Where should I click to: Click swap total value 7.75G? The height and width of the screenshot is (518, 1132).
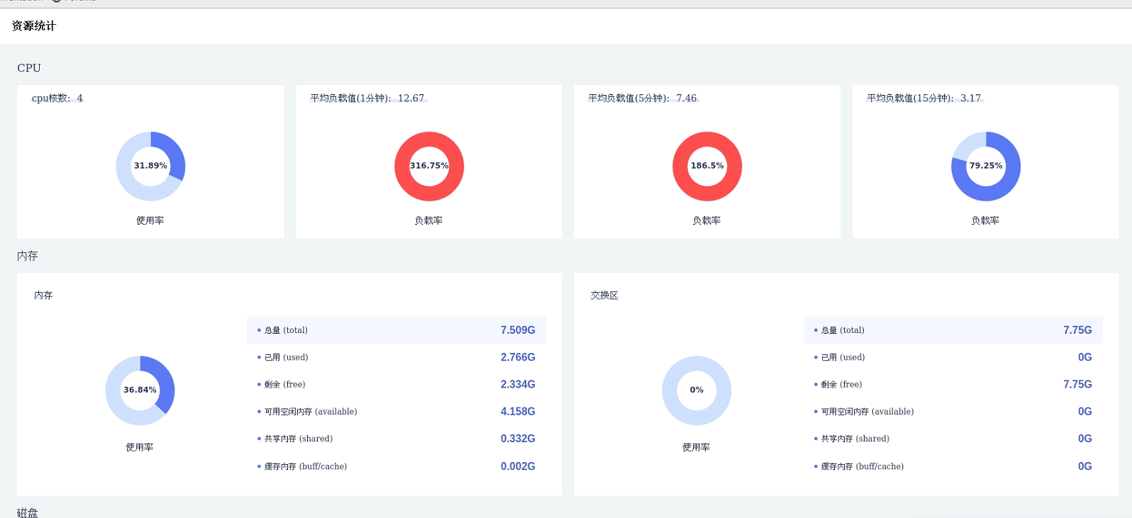pyautogui.click(x=1077, y=330)
